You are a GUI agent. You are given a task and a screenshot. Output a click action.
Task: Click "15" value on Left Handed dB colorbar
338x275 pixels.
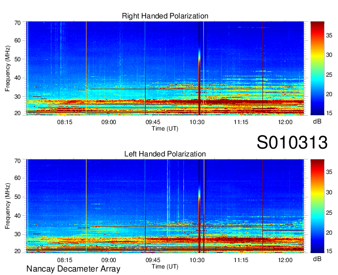(329, 251)
